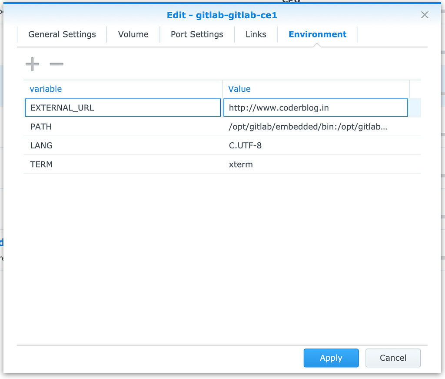445x379 pixels.
Task: Click the xterm value cell
Action: point(316,164)
